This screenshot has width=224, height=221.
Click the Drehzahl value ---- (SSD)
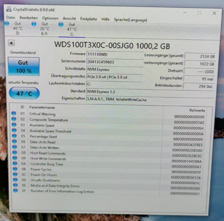point(199,72)
